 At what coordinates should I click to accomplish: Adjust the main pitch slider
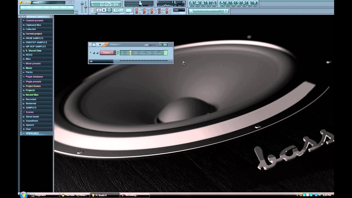pyautogui.click(x=86, y=7)
